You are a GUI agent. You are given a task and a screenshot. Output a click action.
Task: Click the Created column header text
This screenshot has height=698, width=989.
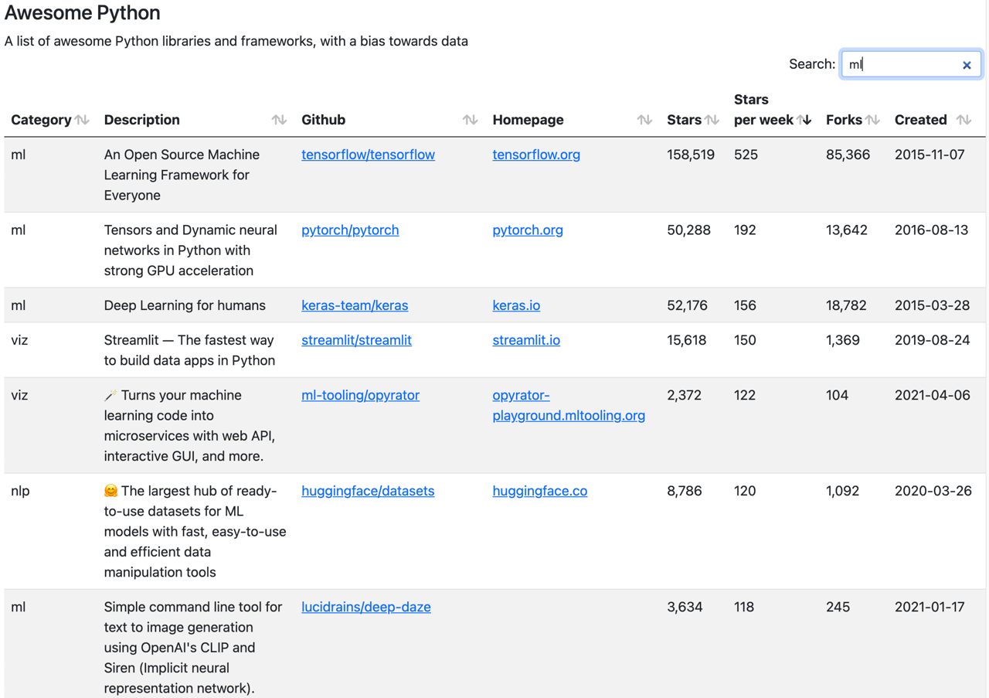(x=920, y=120)
